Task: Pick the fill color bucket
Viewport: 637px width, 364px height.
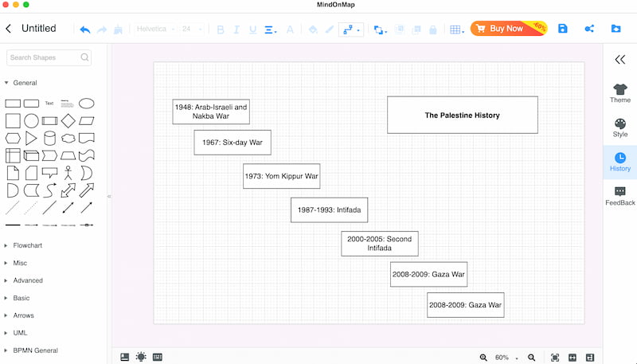Action: click(313, 29)
